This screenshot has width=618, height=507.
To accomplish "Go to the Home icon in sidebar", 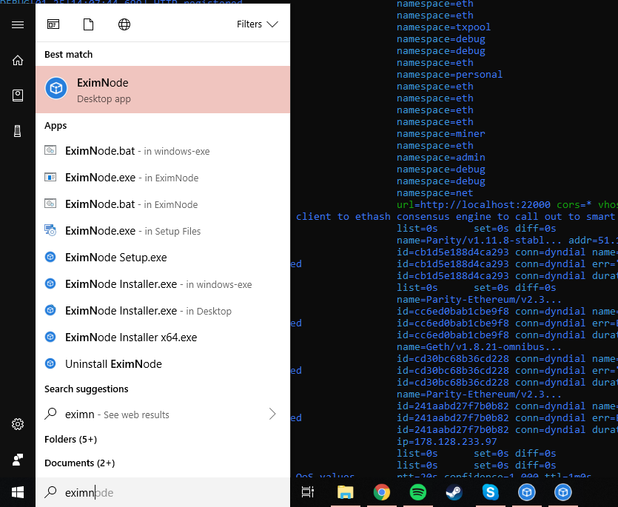I will pyautogui.click(x=18, y=60).
